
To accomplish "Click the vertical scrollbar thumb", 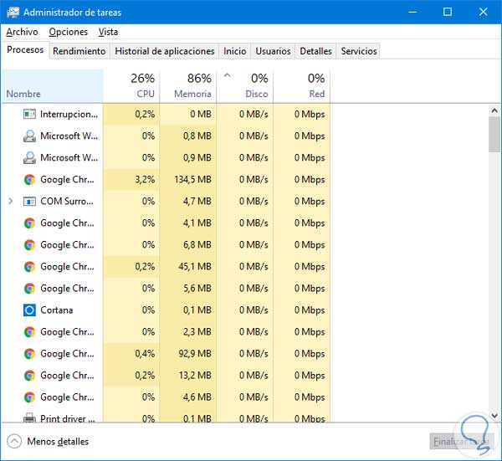I will (494, 134).
